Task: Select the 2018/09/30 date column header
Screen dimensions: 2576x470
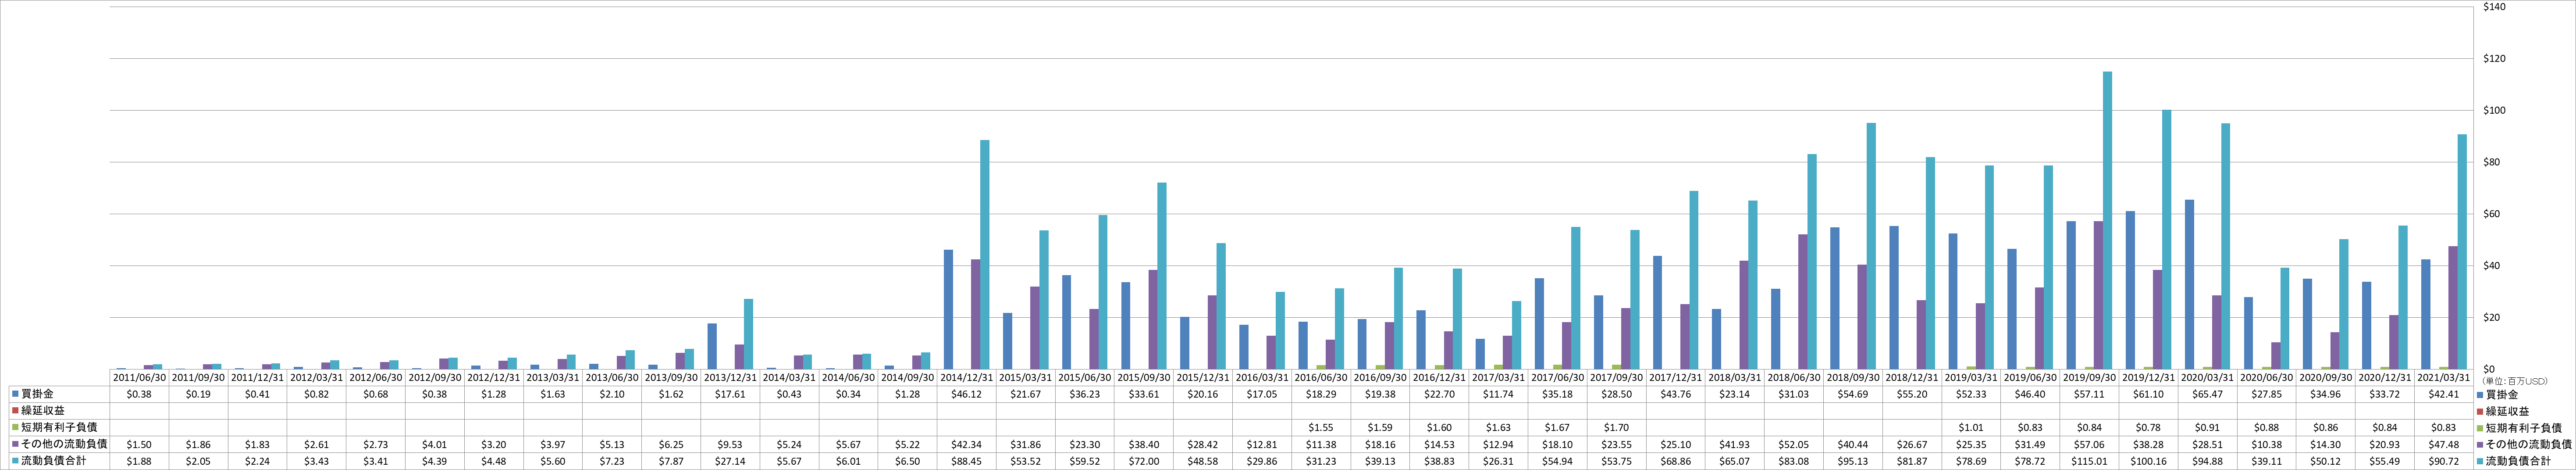Action: point(1852,377)
